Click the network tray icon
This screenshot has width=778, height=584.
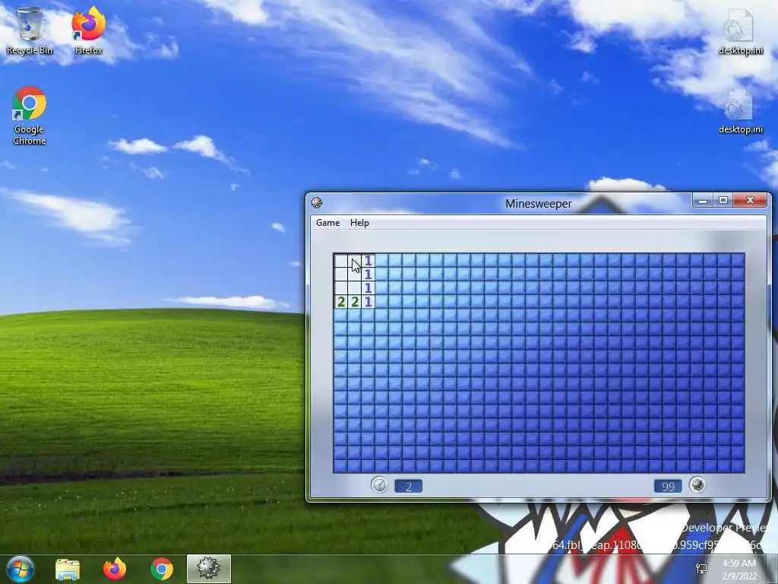pos(701,569)
